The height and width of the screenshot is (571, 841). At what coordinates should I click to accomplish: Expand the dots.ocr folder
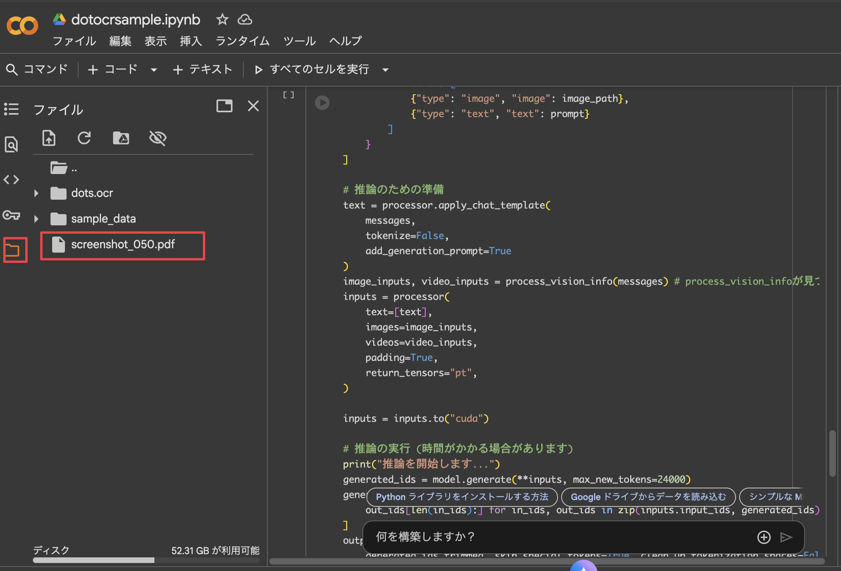tap(36, 193)
